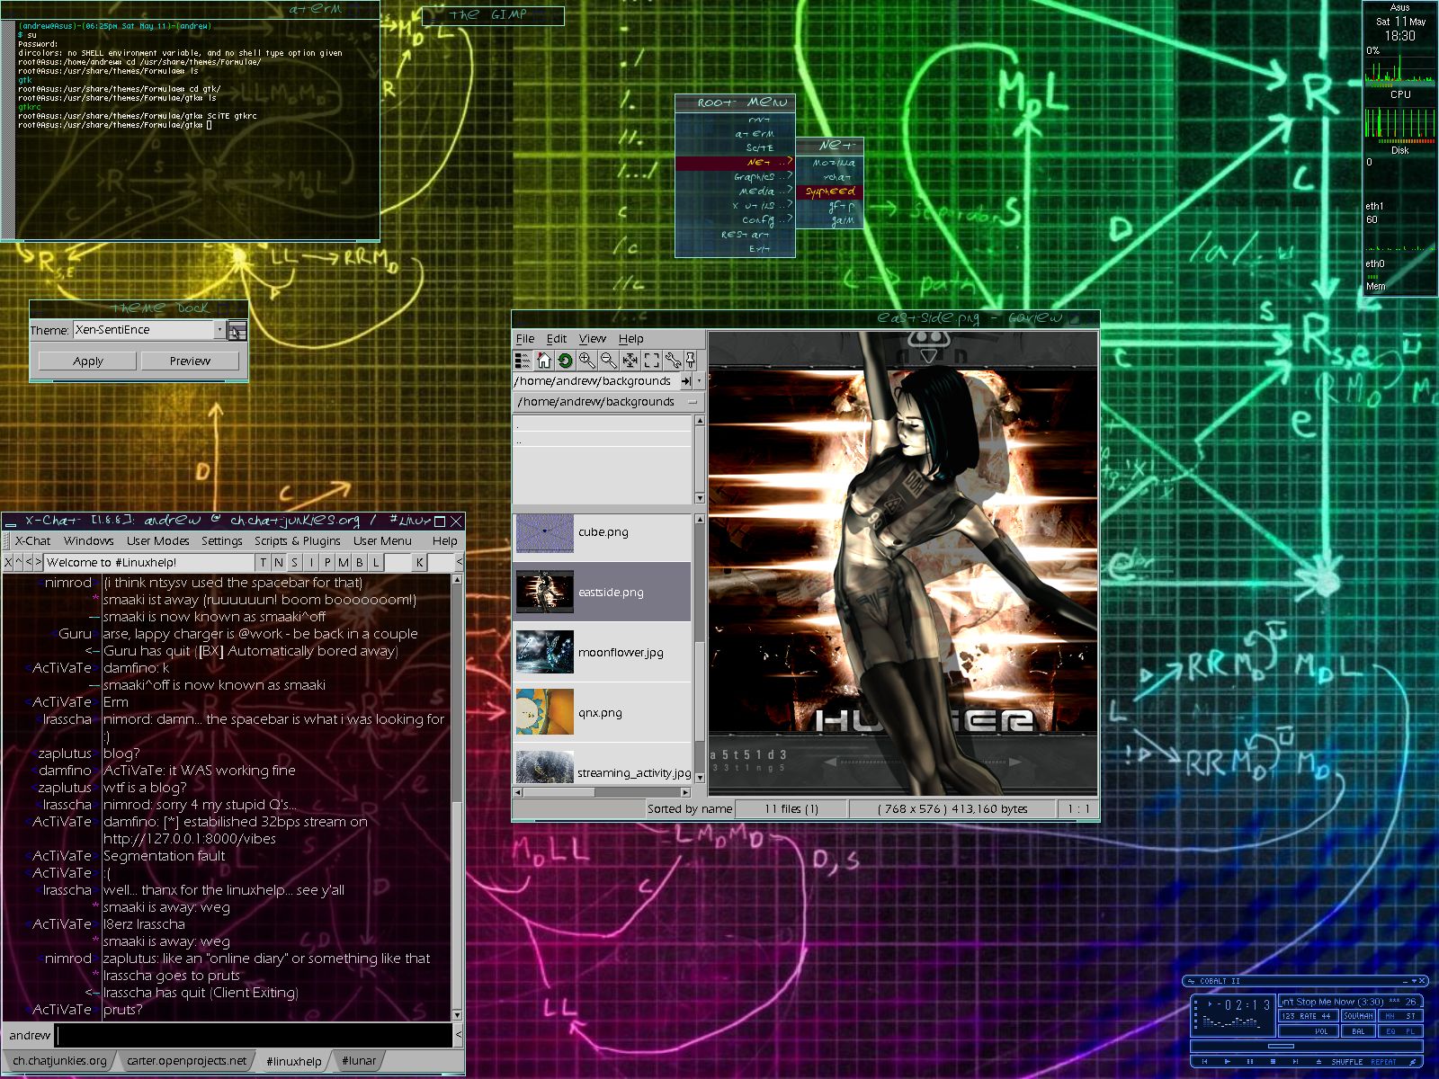Viewport: 1439px width, 1079px height.
Task: Toggle Repeat in the music player
Action: click(1383, 1062)
